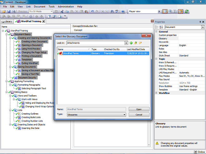Screen dimensions: 206x154
Task: Select the WordPad Terms glossary row
Action: [103, 54]
